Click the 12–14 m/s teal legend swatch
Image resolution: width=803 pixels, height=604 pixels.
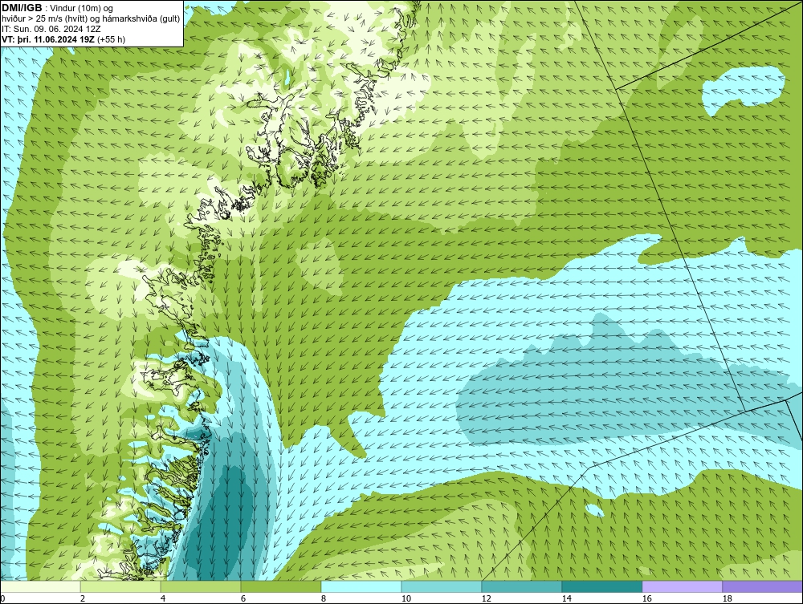521,586
